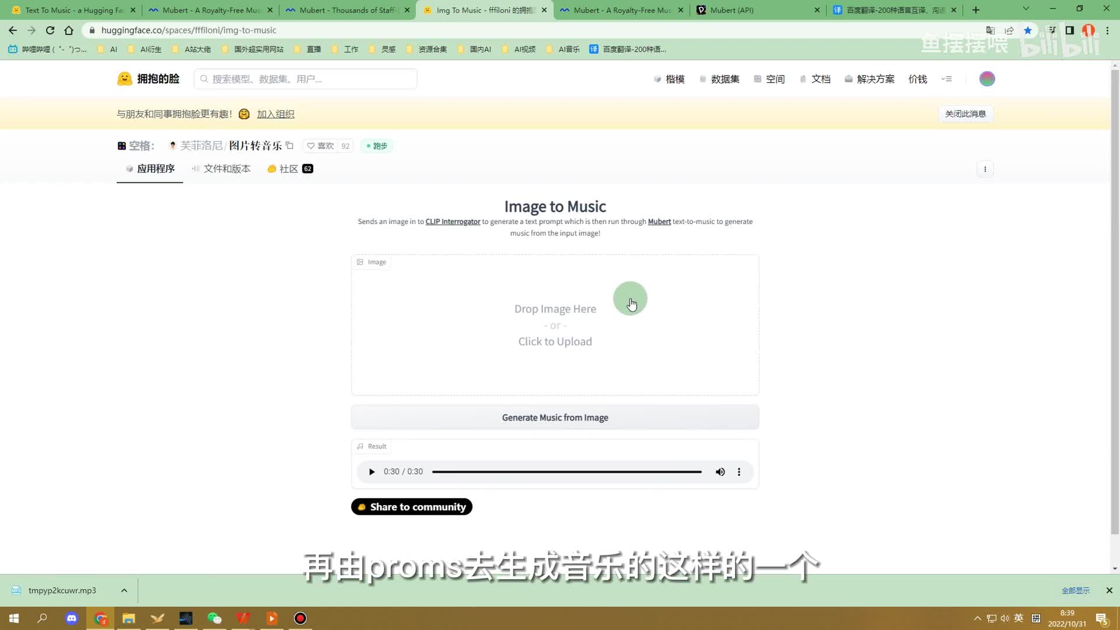The width and height of the screenshot is (1120, 630).
Task: Open the 社区 community tab
Action: pyautogui.click(x=289, y=169)
